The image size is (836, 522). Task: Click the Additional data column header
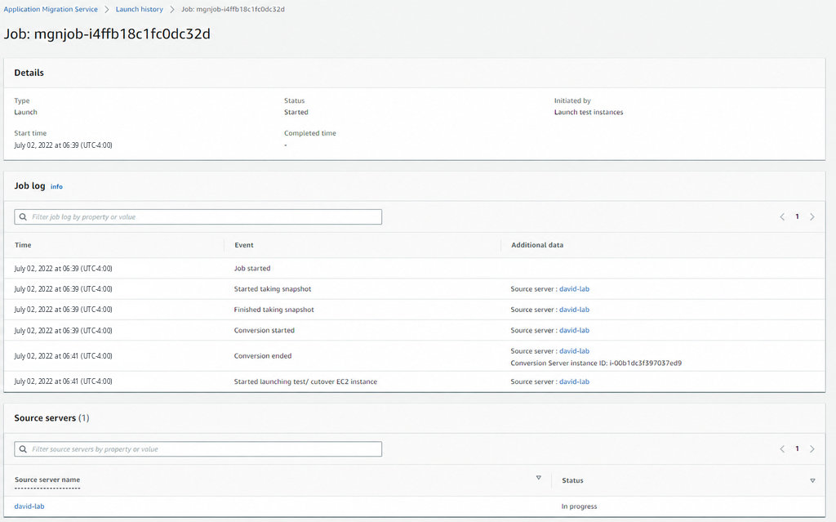coord(537,245)
